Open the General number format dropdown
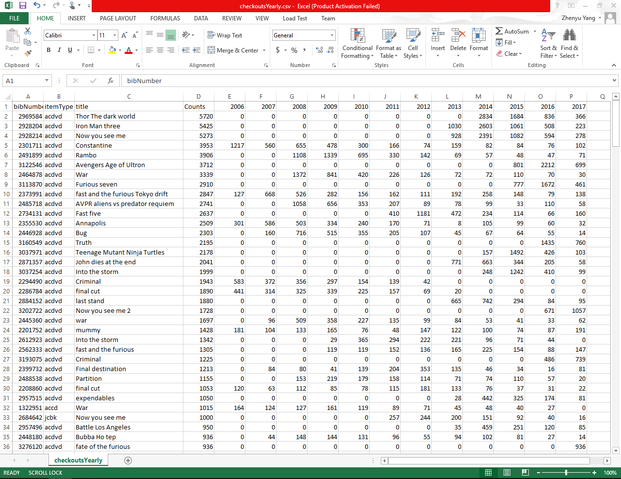The width and height of the screenshot is (621, 479). 332,35
